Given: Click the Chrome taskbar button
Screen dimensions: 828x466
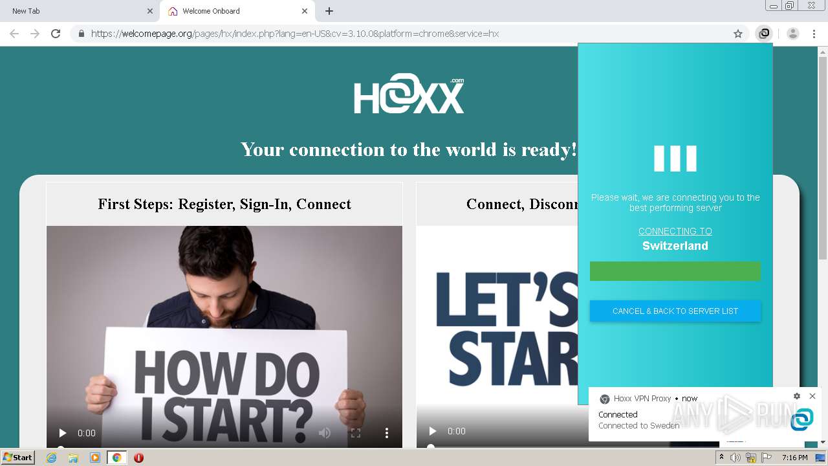Looking at the screenshot, I should [x=117, y=458].
